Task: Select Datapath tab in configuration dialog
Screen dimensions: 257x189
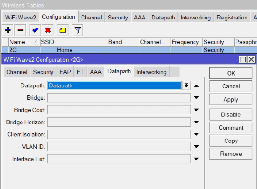Action: [119, 71]
